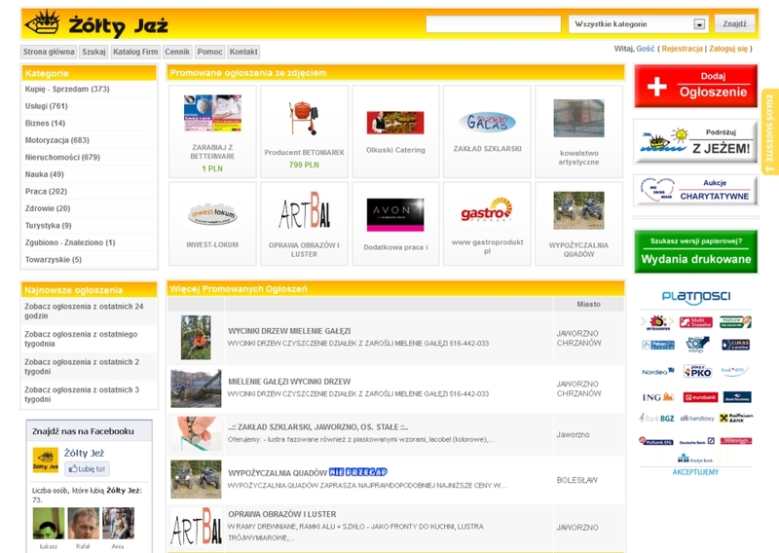Open the Inwest-Lokum logo ad
779x553 pixels.
pos(212,212)
